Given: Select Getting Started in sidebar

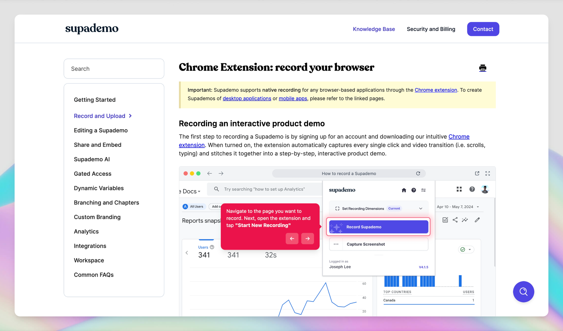Looking at the screenshot, I should tap(95, 100).
